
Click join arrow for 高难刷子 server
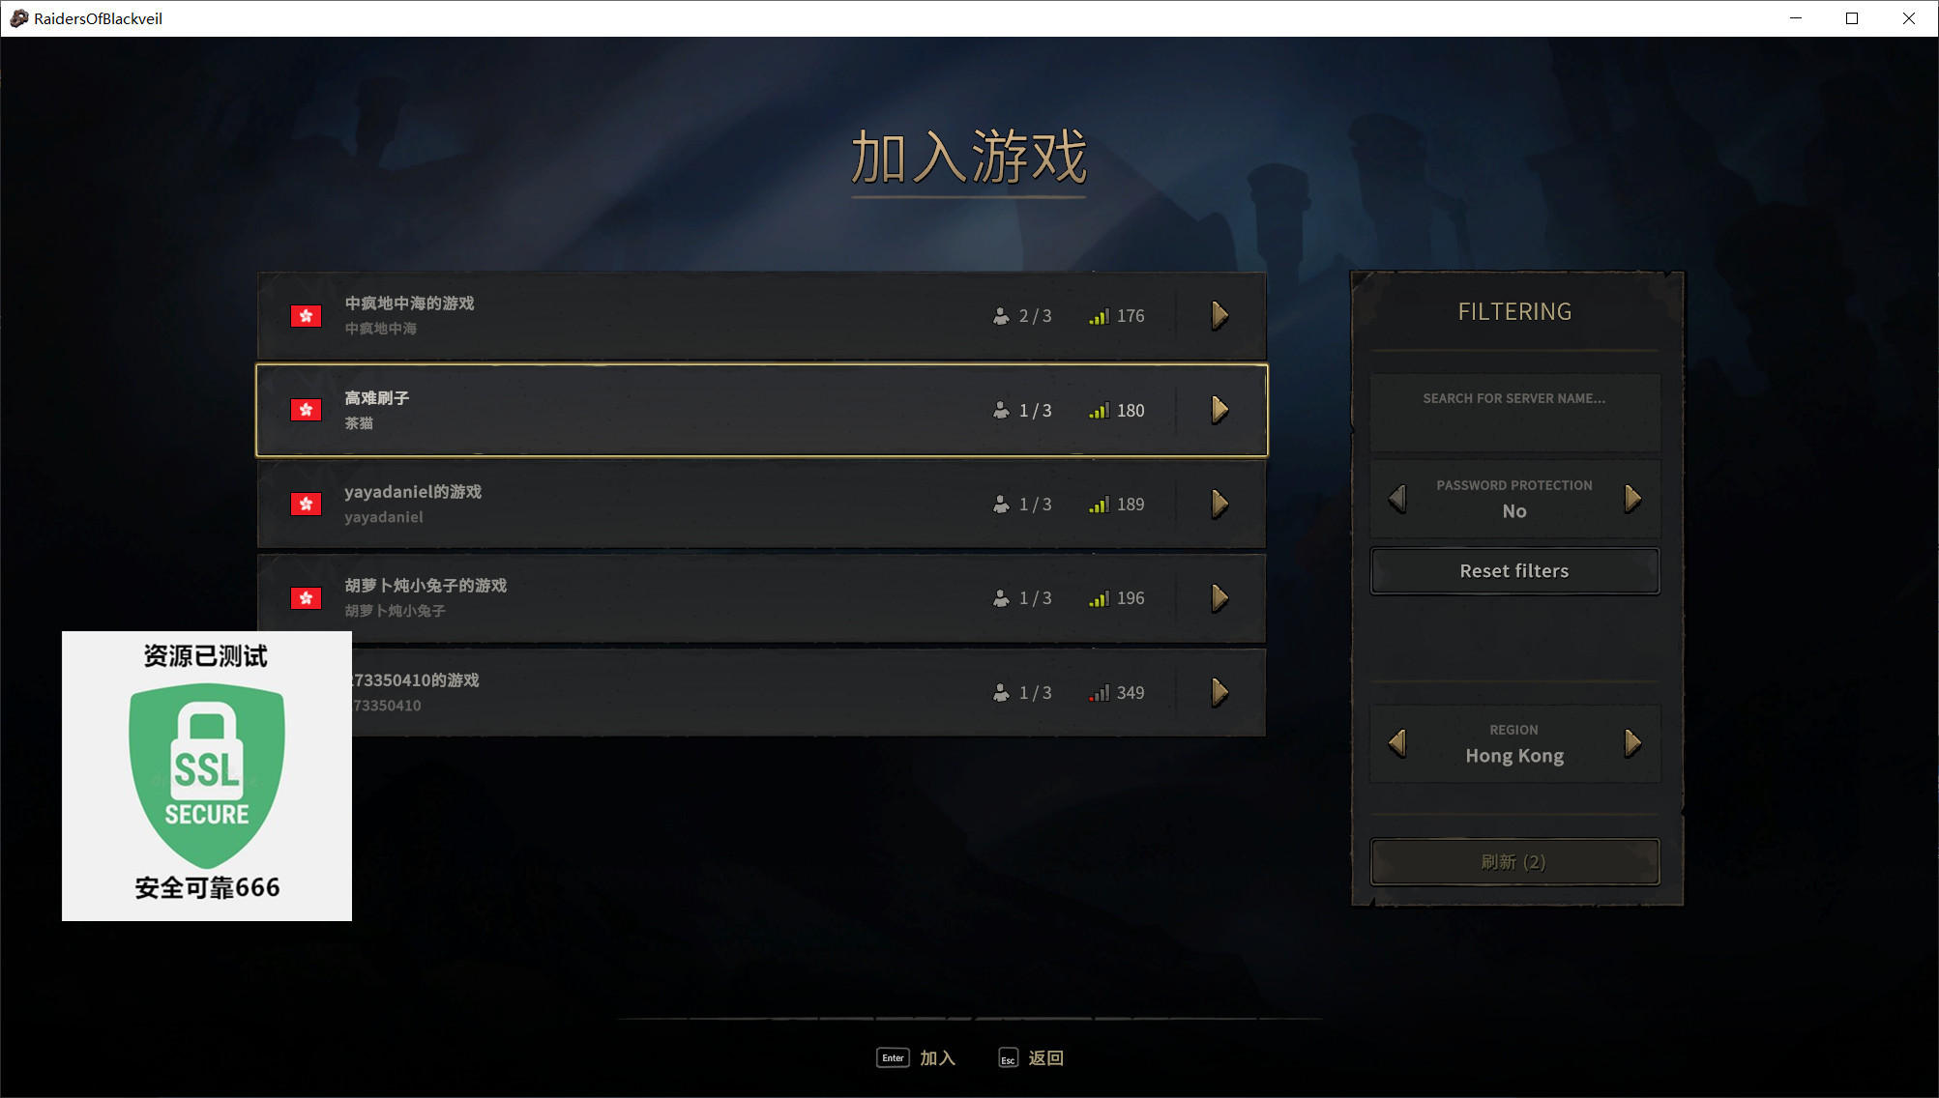(x=1219, y=410)
